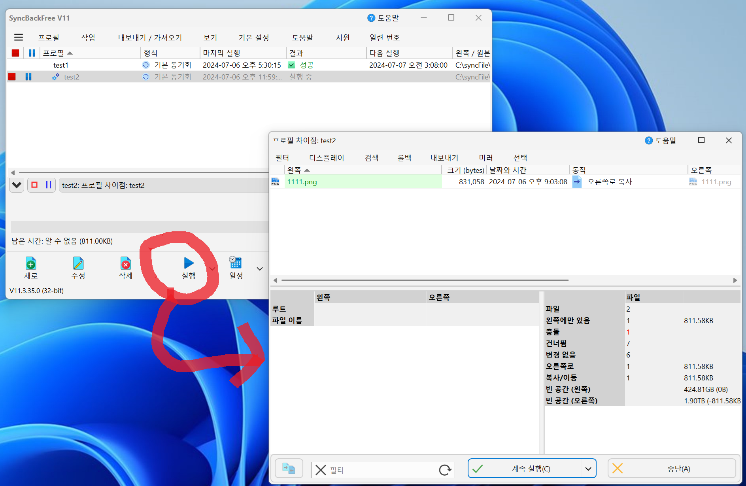Screen dimensions: 746x486
Task: Stop the task in progress panel
Action: 34,185
